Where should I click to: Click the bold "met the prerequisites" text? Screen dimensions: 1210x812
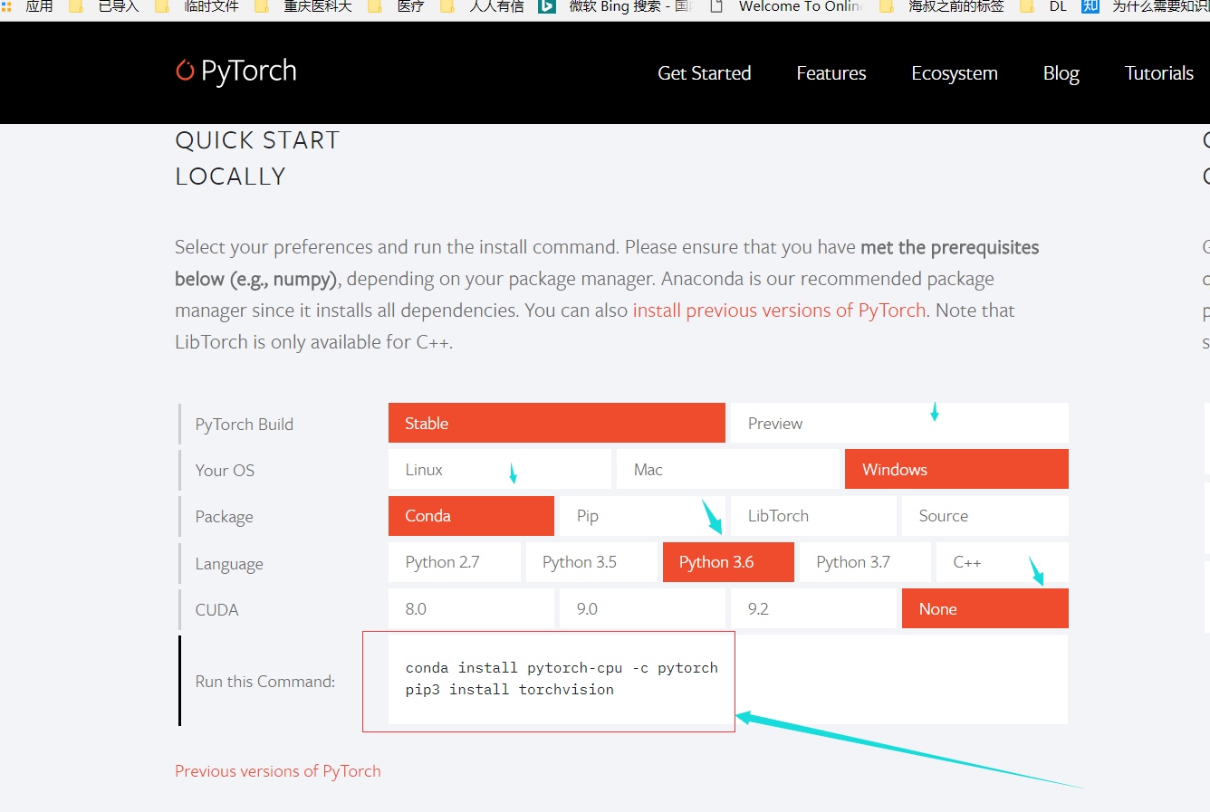click(950, 248)
